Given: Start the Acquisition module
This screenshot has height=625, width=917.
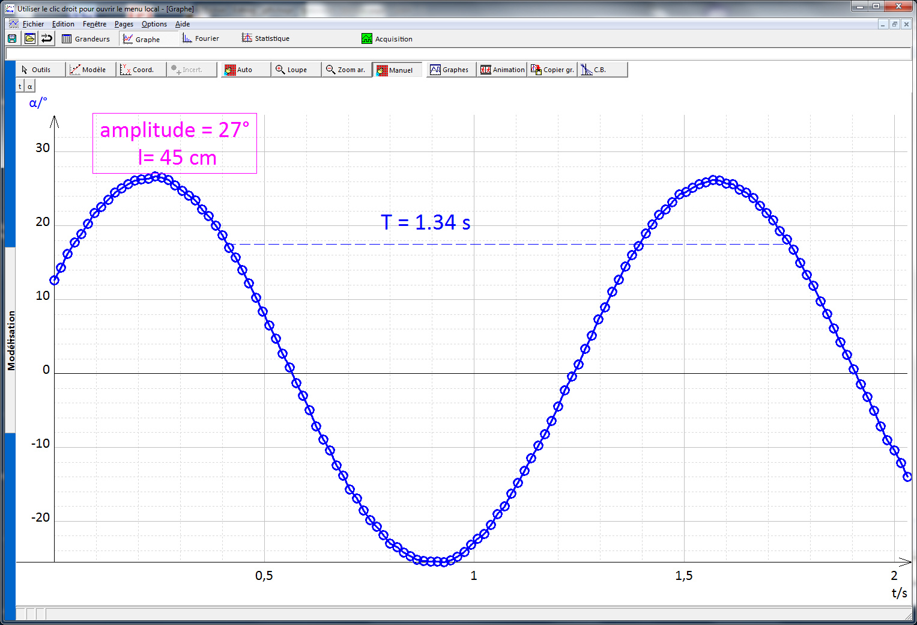Looking at the screenshot, I should tap(387, 39).
